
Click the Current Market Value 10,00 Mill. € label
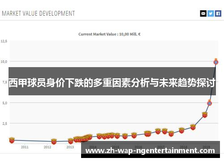tap(109, 34)
